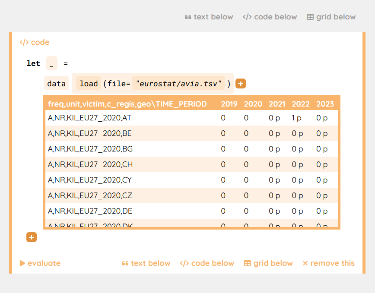Click the 2019 column header
The width and height of the screenshot is (375, 293).
(x=229, y=104)
